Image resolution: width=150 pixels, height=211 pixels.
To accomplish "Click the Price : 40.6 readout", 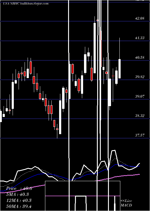I will pos(19,188).
